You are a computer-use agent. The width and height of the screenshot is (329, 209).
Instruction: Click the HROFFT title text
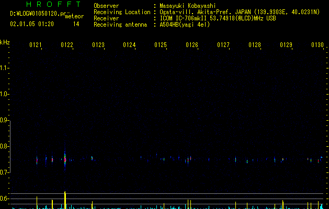[x=54, y=4]
